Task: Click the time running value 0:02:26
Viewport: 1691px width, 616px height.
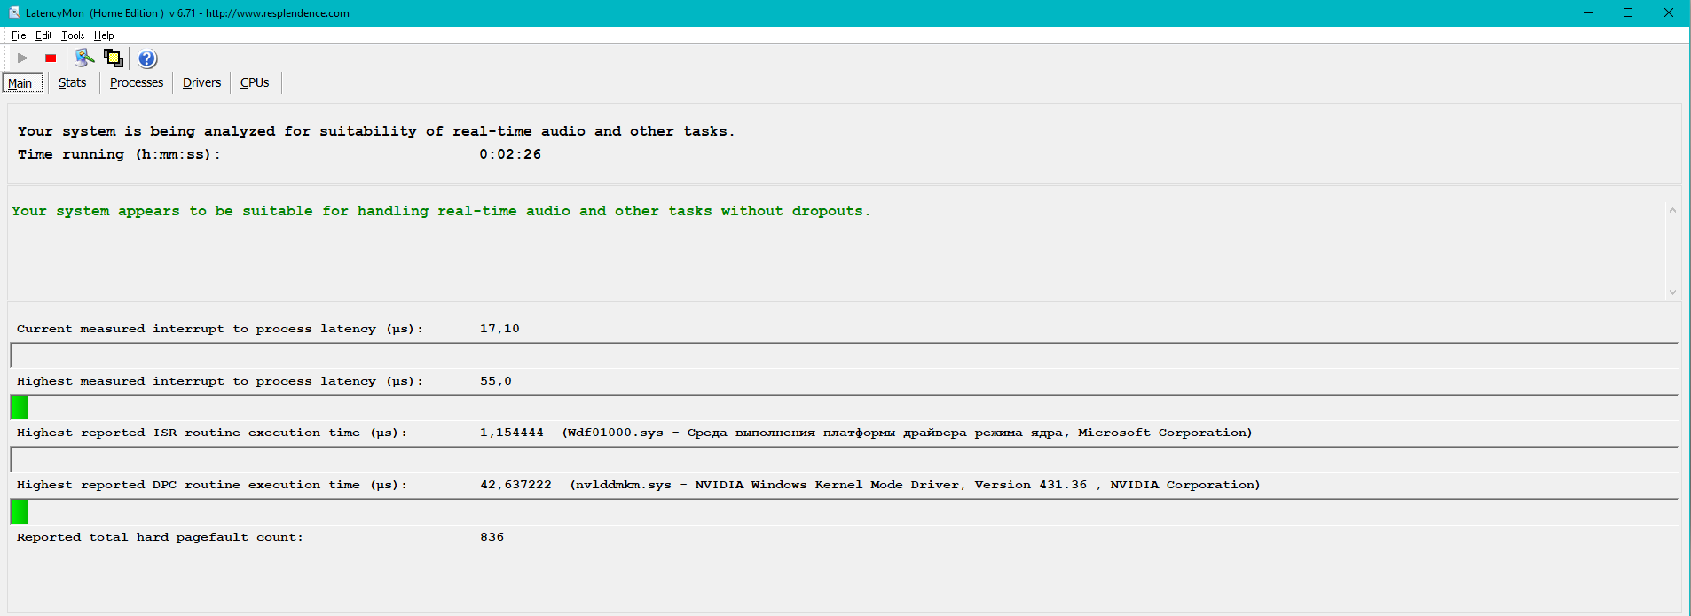Action: point(510,154)
